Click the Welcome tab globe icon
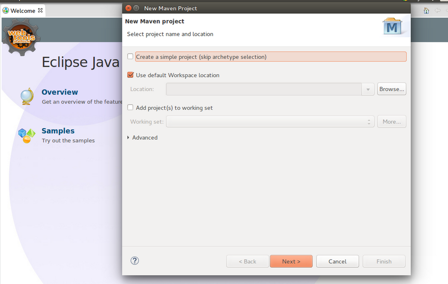Image resolution: width=448 pixels, height=284 pixels. [5, 10]
